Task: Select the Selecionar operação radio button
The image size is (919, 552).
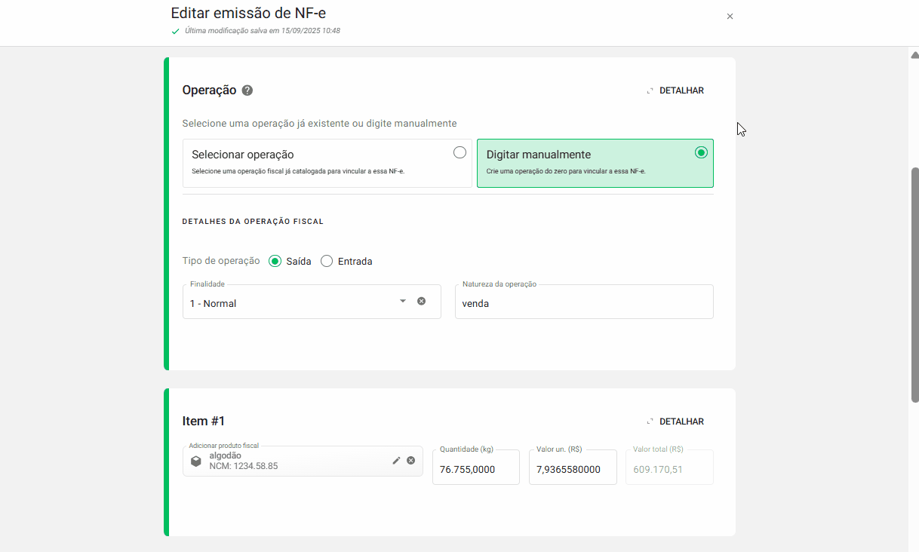Action: pyautogui.click(x=459, y=152)
